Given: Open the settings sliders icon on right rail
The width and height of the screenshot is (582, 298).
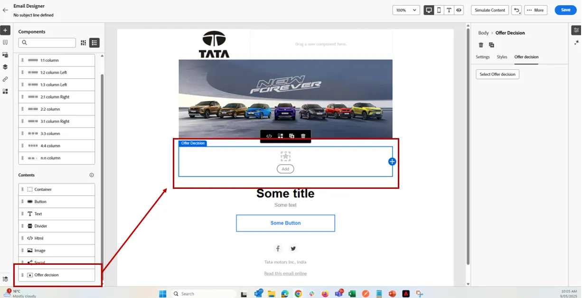Looking at the screenshot, I should tap(576, 30).
